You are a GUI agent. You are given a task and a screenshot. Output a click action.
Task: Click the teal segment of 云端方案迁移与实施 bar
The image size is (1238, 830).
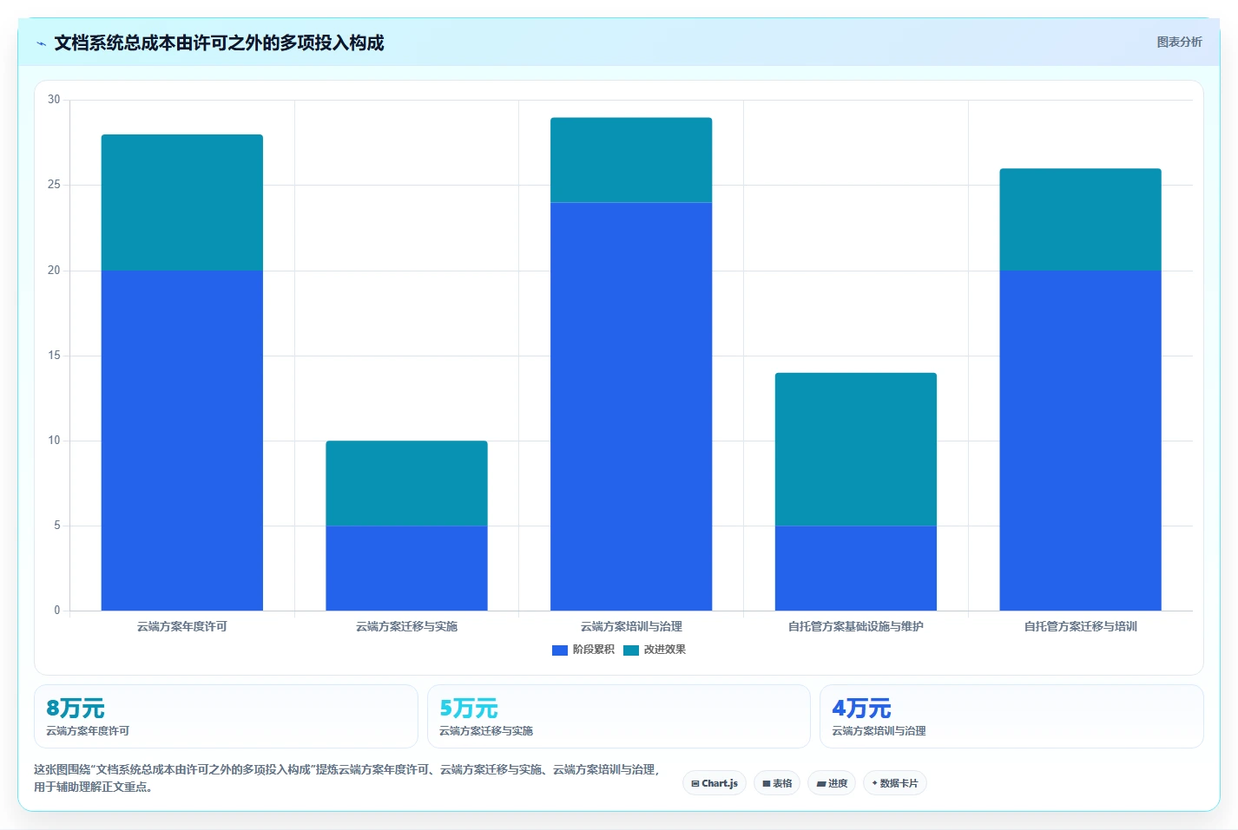(406, 483)
